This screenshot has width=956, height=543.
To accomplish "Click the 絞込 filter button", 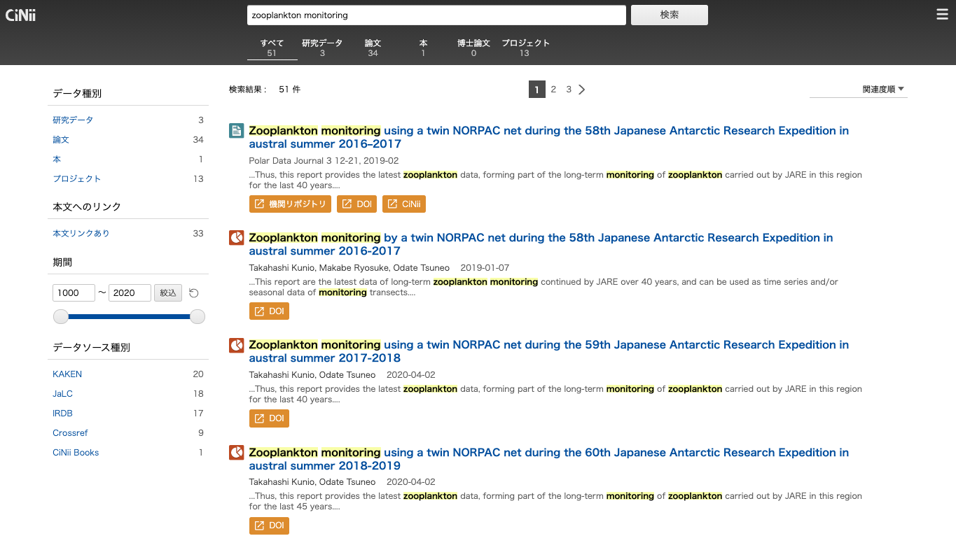I will coord(168,292).
